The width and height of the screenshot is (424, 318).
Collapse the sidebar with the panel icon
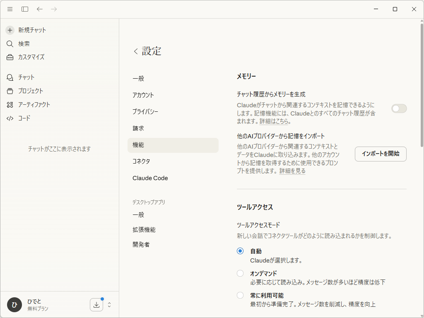[x=24, y=9]
